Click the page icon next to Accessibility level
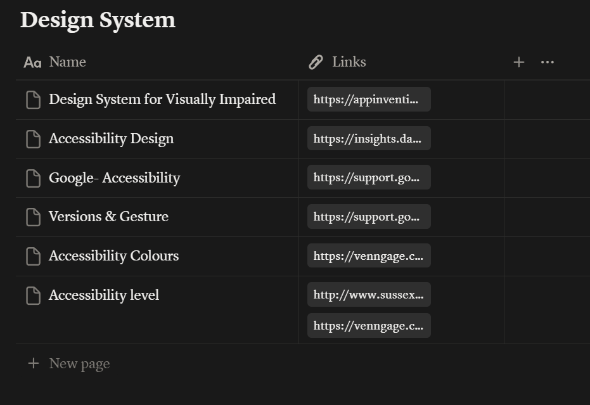Screen dimensions: 590x405 [33, 295]
